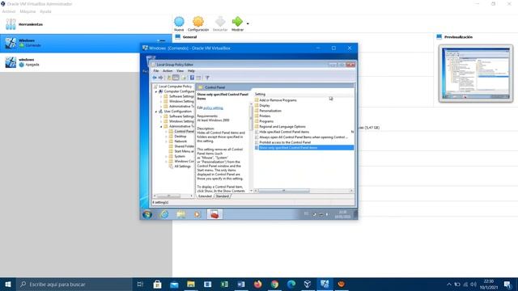
Task: Expand the System tree node arrow
Action: pyautogui.click(x=167, y=156)
